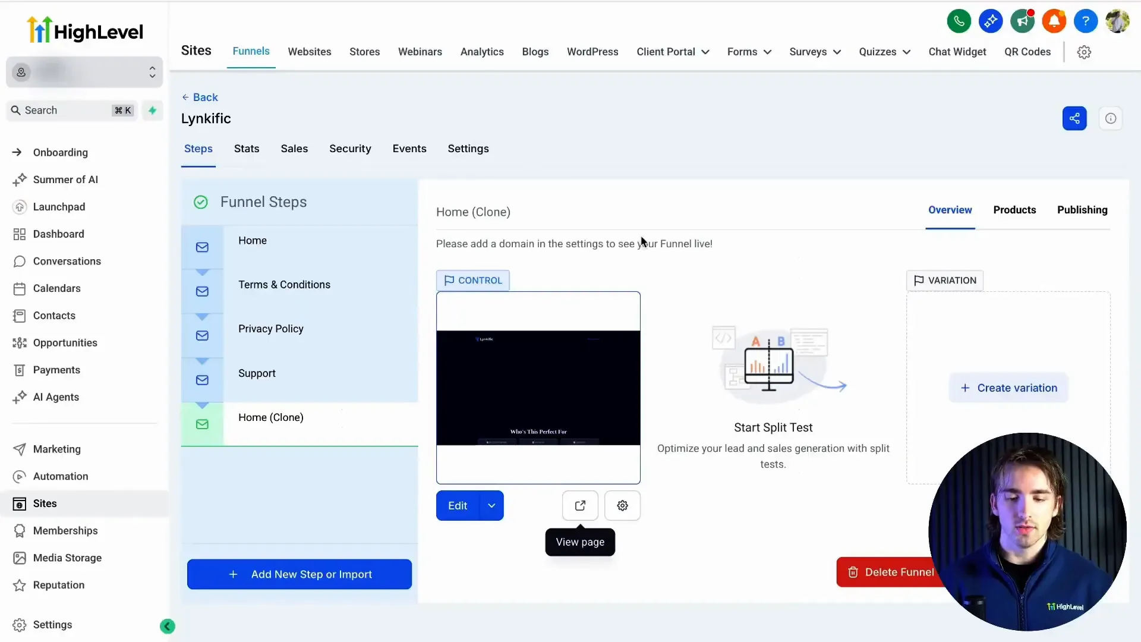The height and width of the screenshot is (642, 1141).
Task: Open the Edit button dropdown arrow
Action: pos(491,505)
